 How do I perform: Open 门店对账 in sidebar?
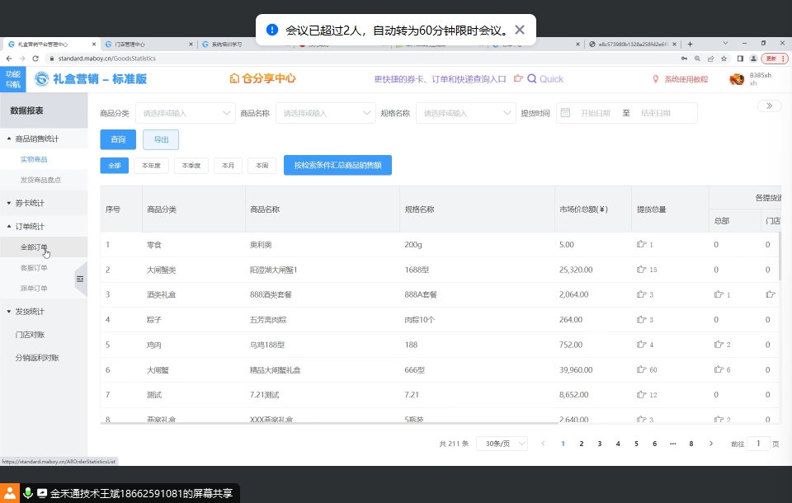point(30,335)
